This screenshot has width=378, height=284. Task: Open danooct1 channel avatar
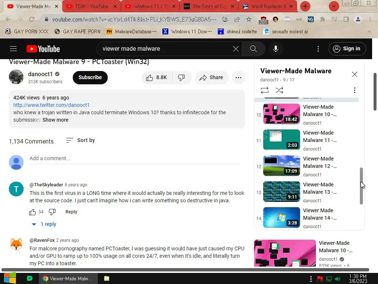(16, 77)
